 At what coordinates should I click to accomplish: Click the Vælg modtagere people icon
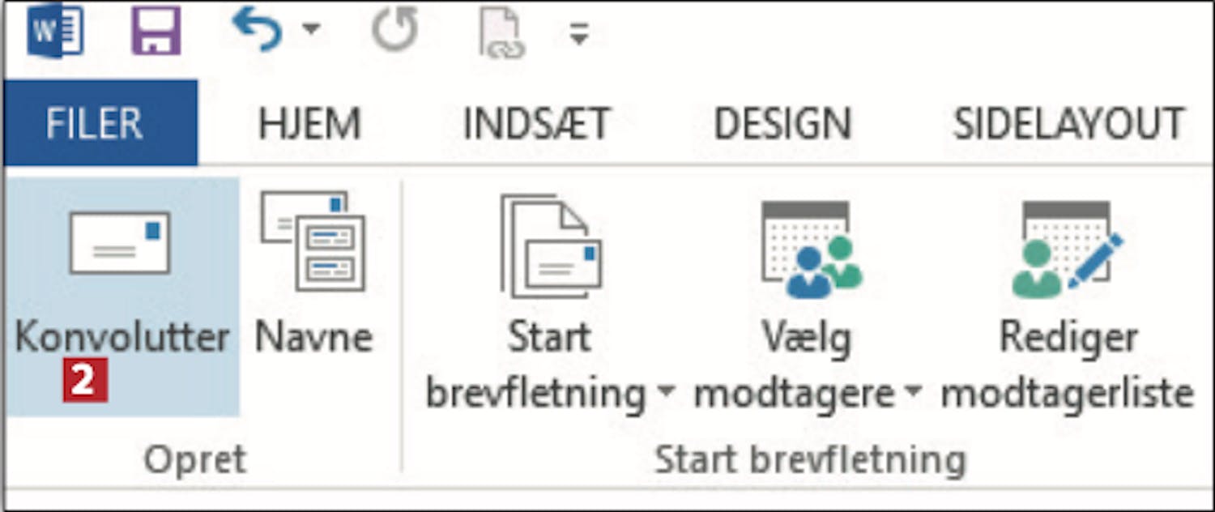point(810,250)
